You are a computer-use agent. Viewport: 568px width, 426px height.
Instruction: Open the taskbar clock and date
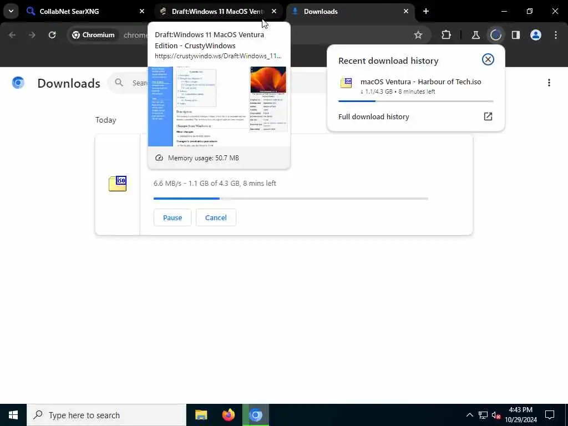[520, 415]
